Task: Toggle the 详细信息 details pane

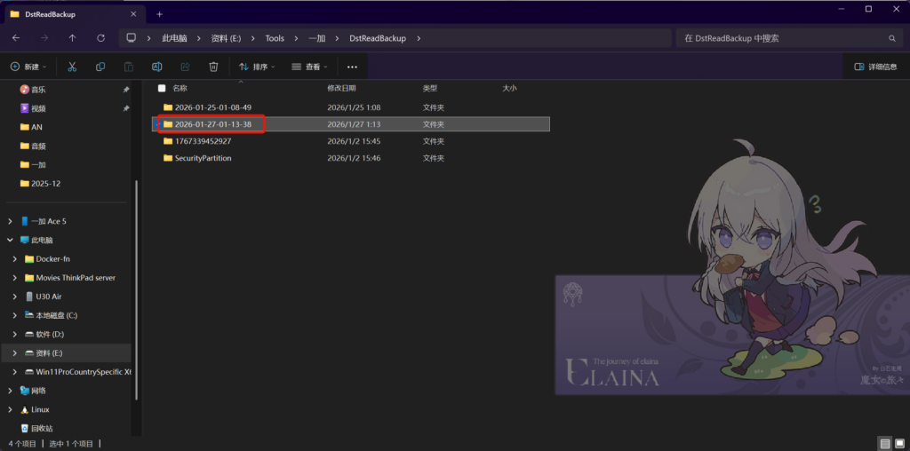Action: point(875,67)
